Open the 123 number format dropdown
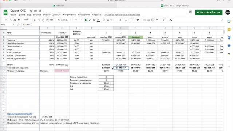This screenshot has height=131, width=233. click(x=52, y=20)
